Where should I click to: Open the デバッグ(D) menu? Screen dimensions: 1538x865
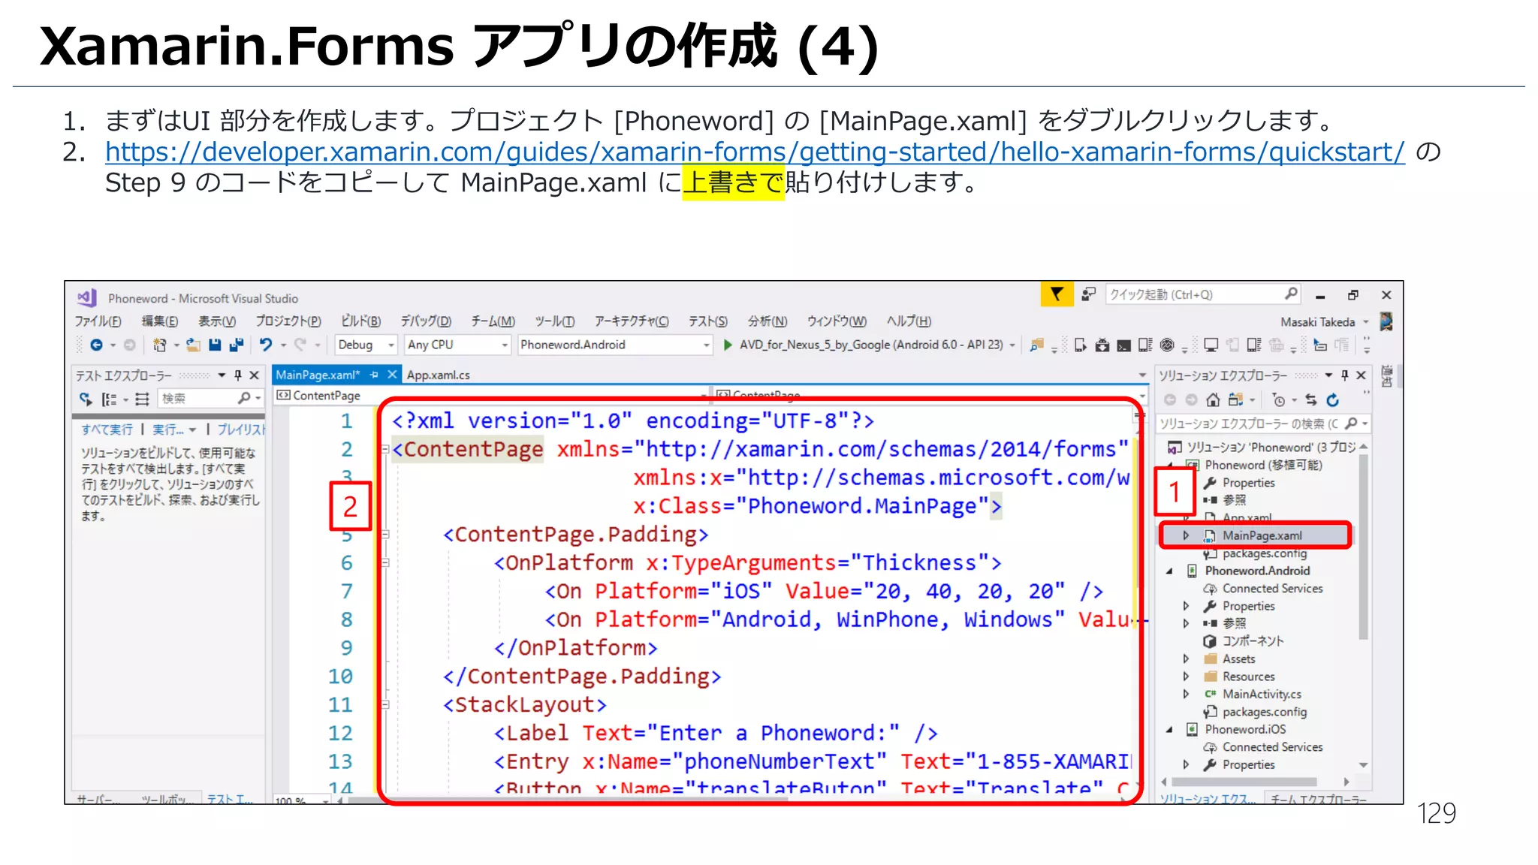426,321
